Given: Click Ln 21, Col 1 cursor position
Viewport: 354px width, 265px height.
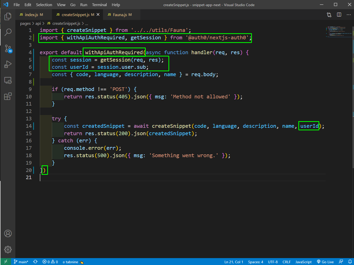Looking at the screenshot, I should [234, 262].
